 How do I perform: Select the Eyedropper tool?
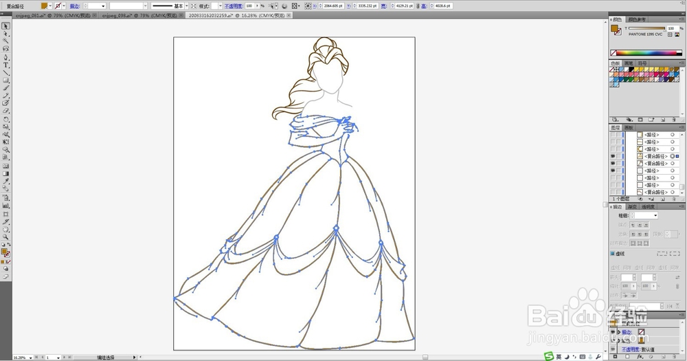(x=5, y=181)
